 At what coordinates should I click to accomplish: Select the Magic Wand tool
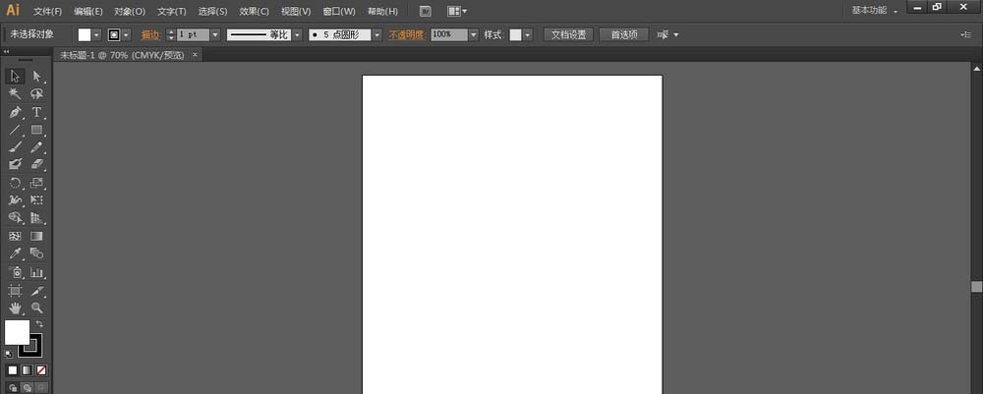[x=16, y=94]
